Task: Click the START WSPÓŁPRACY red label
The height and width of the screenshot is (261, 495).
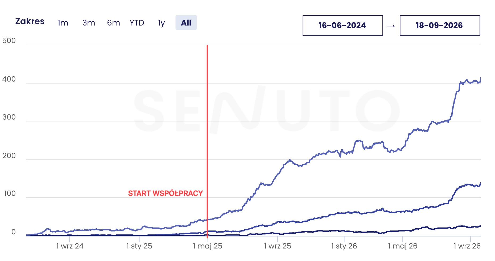Action: coord(166,193)
